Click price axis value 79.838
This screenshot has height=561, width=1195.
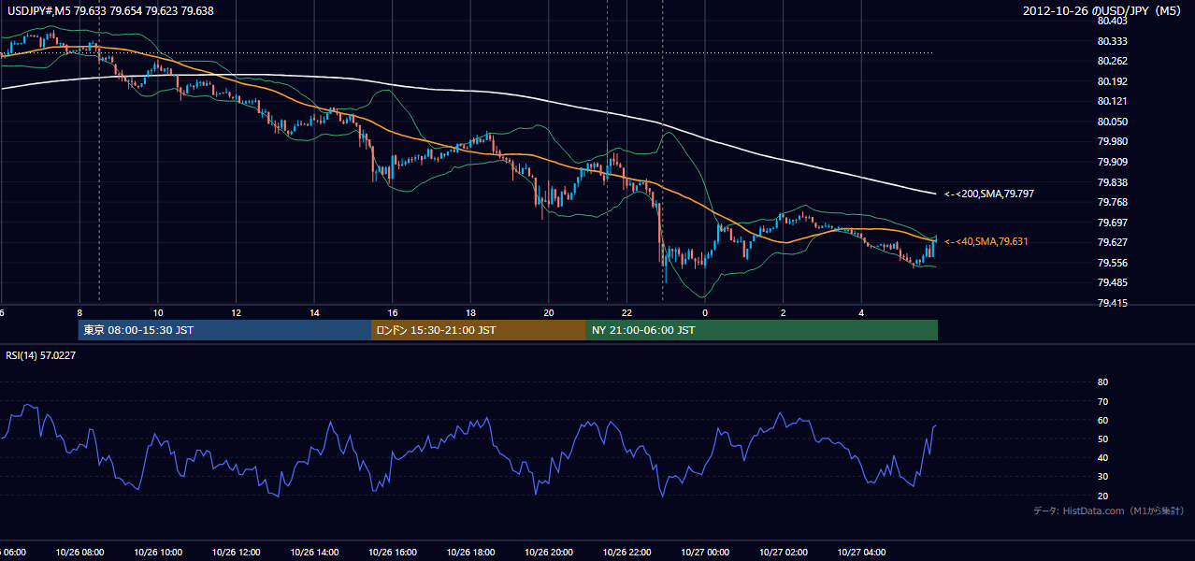pos(1113,182)
